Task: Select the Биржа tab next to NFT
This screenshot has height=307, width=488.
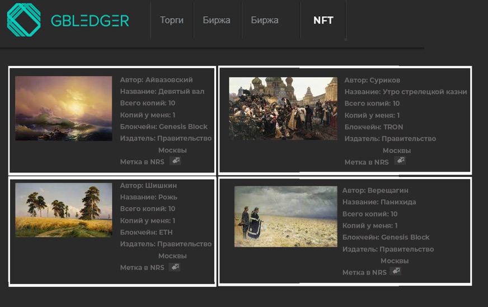Action: coord(265,20)
